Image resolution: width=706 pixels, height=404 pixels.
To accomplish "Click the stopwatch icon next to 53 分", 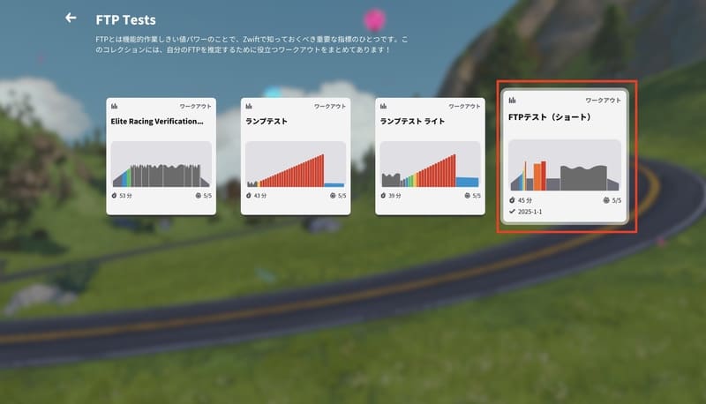I will (x=115, y=196).
